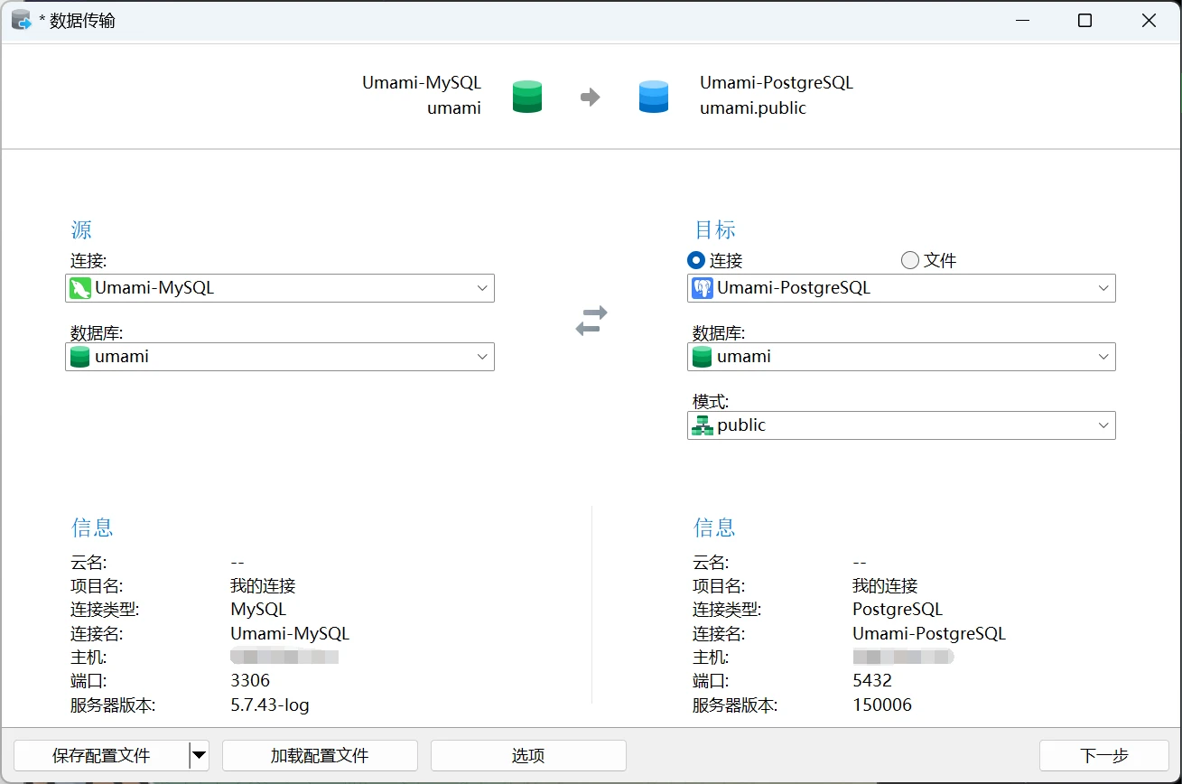The image size is (1182, 784).
Task: Click the data transfer app icon in title bar
Action: point(22,20)
